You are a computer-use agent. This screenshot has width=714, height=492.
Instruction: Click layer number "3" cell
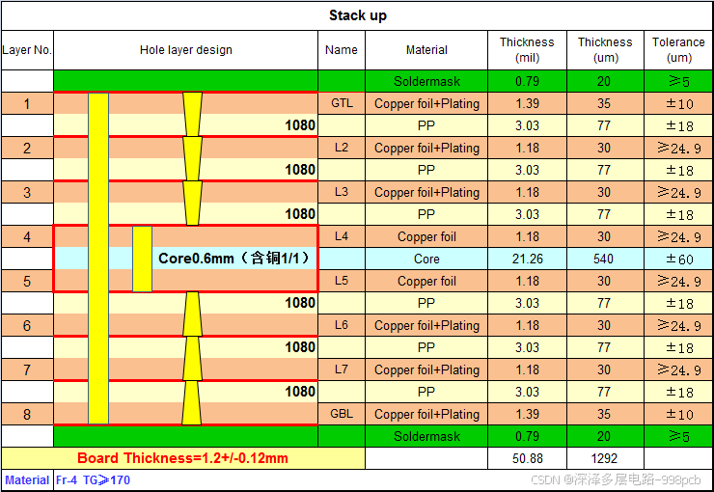click(27, 193)
